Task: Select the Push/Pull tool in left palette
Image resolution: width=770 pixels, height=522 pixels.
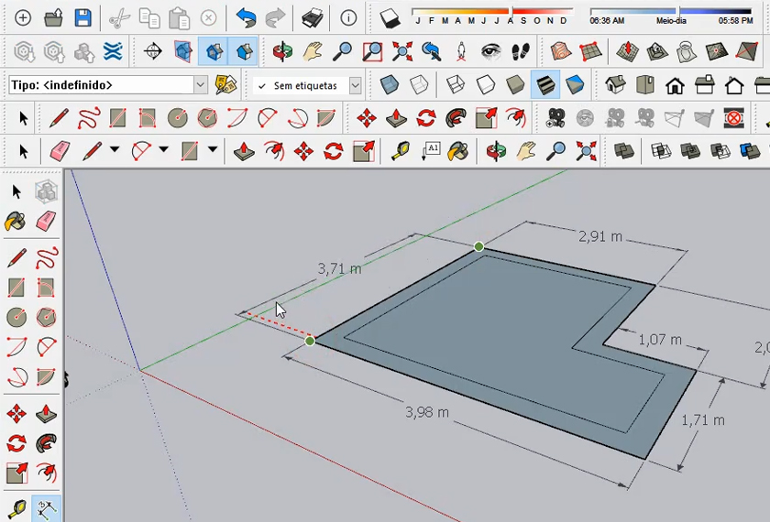Action: (x=46, y=415)
